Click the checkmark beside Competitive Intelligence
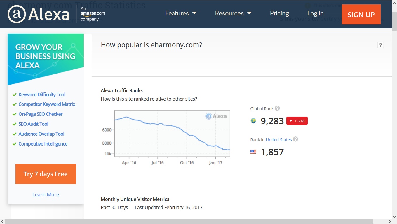 pos(14,144)
